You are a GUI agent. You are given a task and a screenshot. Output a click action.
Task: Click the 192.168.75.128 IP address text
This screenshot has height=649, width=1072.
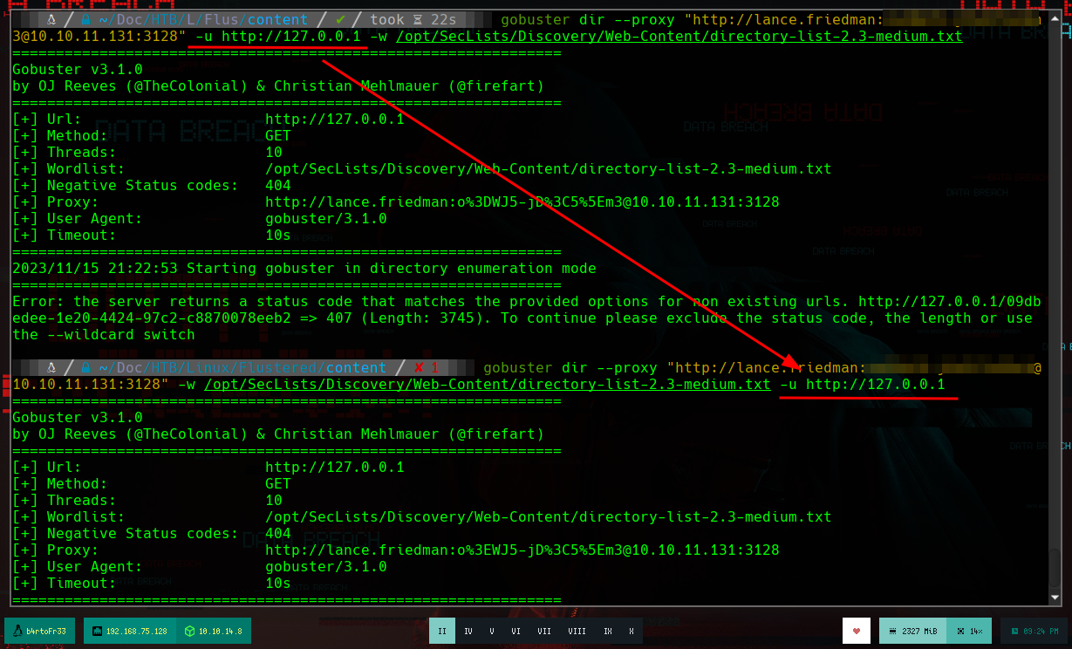(x=138, y=631)
